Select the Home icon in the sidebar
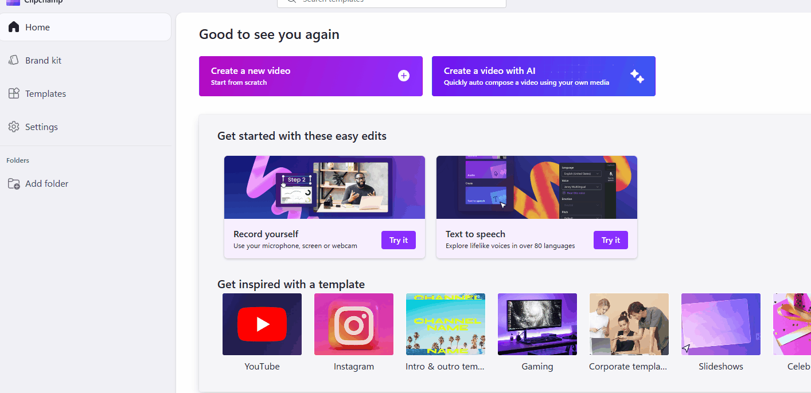The image size is (811, 393). tap(13, 26)
